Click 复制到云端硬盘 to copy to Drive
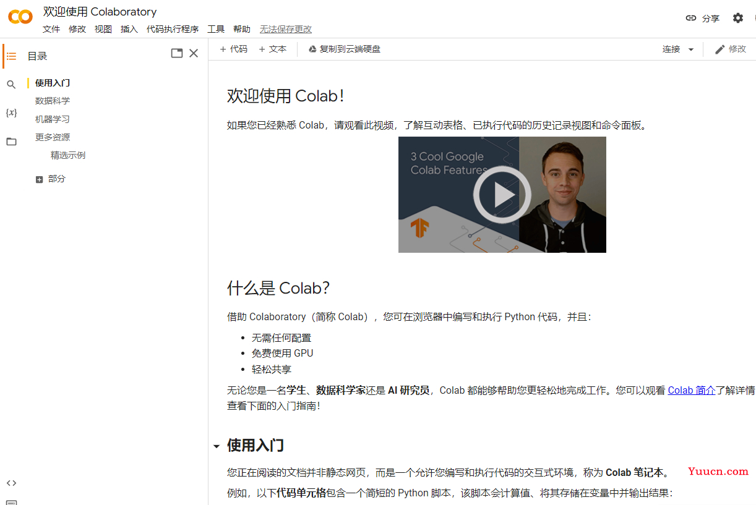The image size is (756, 505). [345, 49]
